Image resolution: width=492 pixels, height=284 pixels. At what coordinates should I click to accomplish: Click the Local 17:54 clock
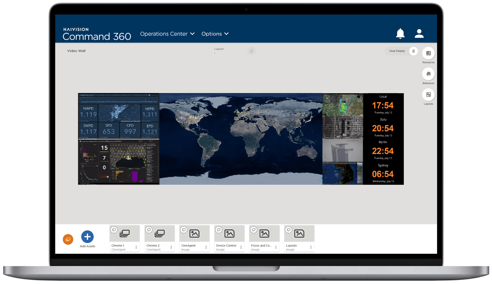(x=383, y=105)
